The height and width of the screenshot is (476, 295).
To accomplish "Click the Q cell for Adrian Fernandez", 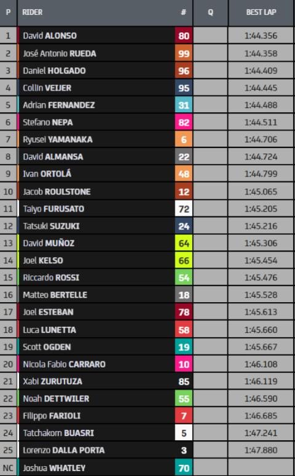I will click(x=210, y=105).
